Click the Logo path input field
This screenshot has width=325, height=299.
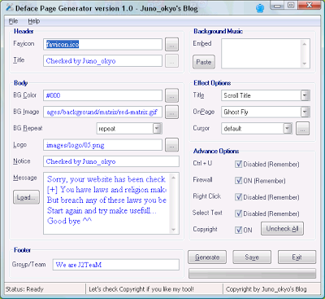pos(102,145)
